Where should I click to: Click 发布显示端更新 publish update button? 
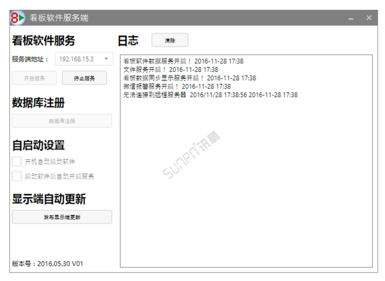click(62, 217)
